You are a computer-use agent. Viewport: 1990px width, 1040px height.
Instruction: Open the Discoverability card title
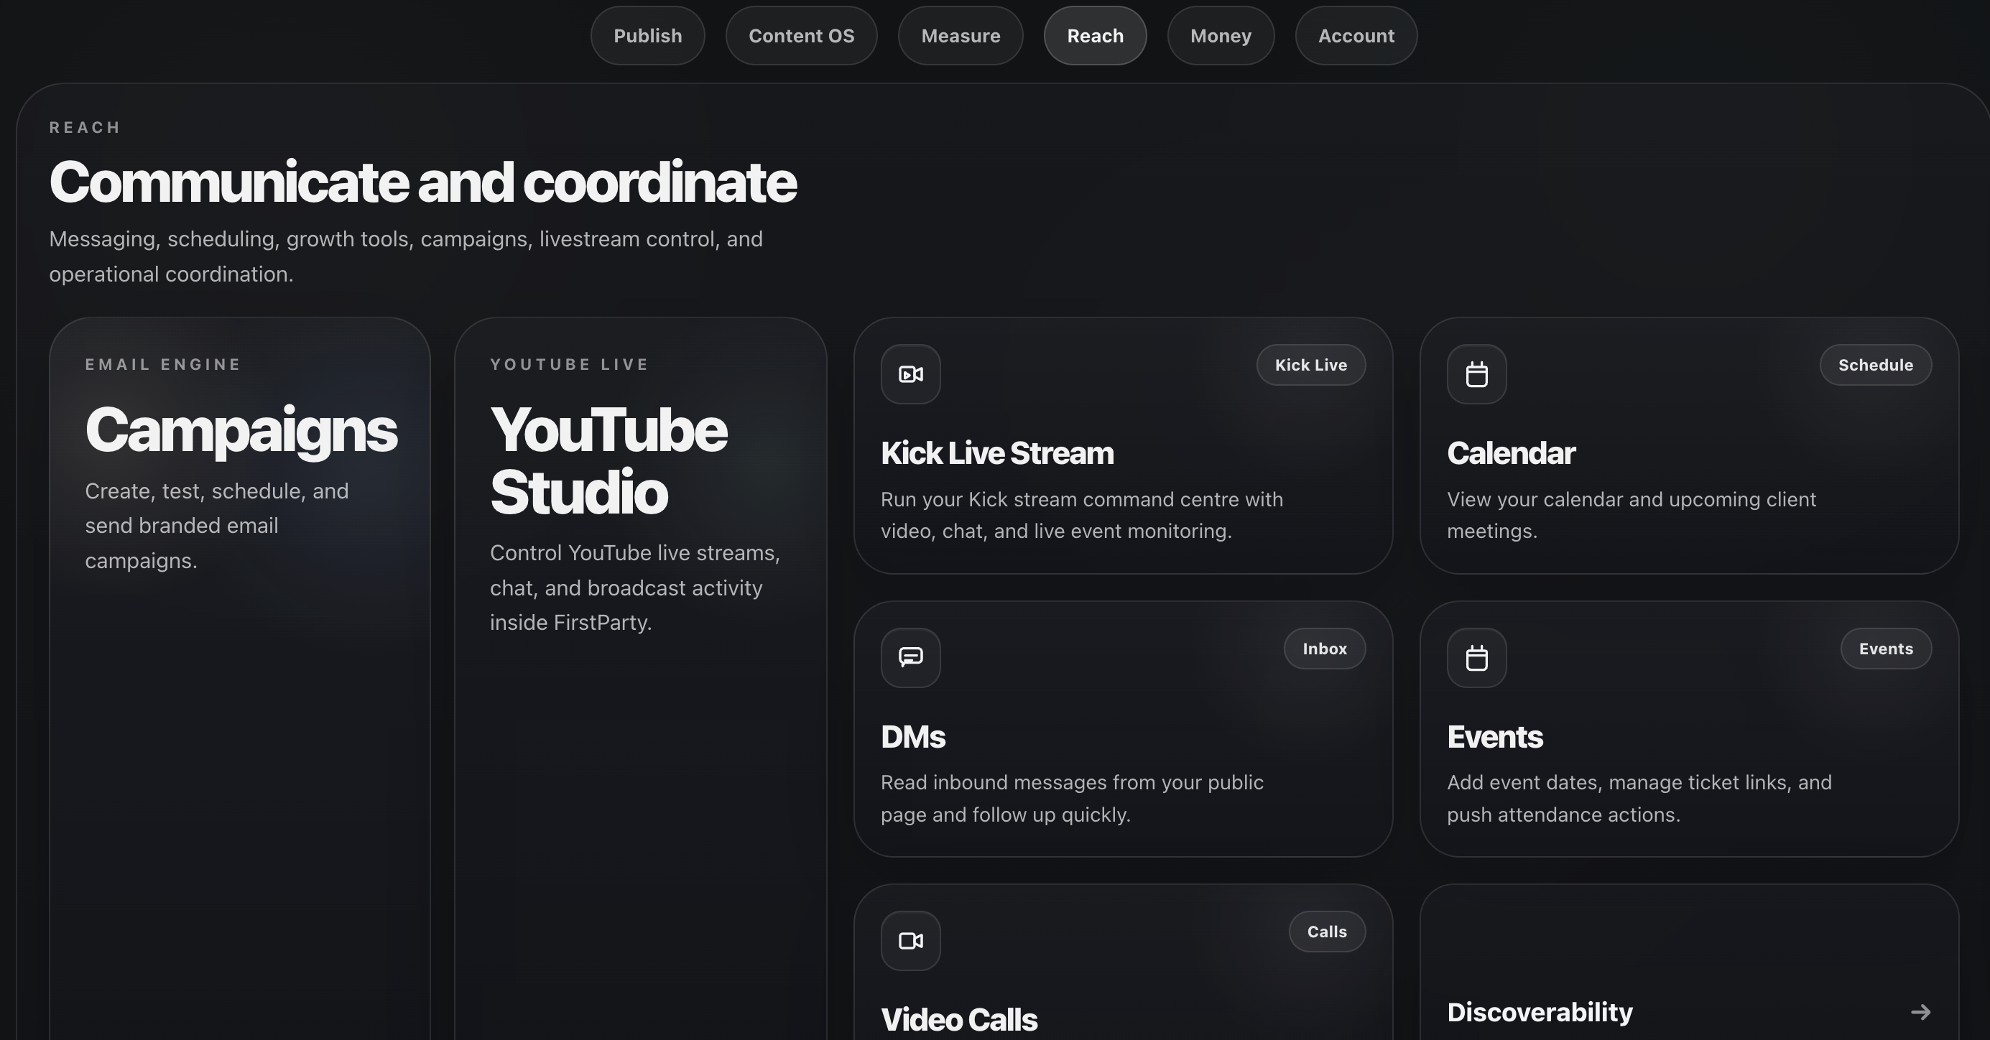pos(1540,1012)
